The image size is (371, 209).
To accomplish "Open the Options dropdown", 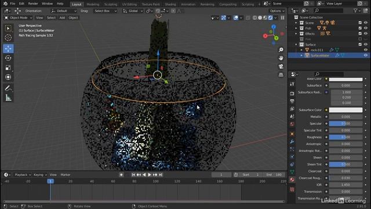I will (x=277, y=11).
